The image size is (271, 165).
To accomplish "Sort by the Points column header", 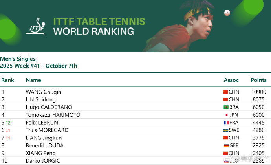I will pyautogui.click(x=258, y=80).
